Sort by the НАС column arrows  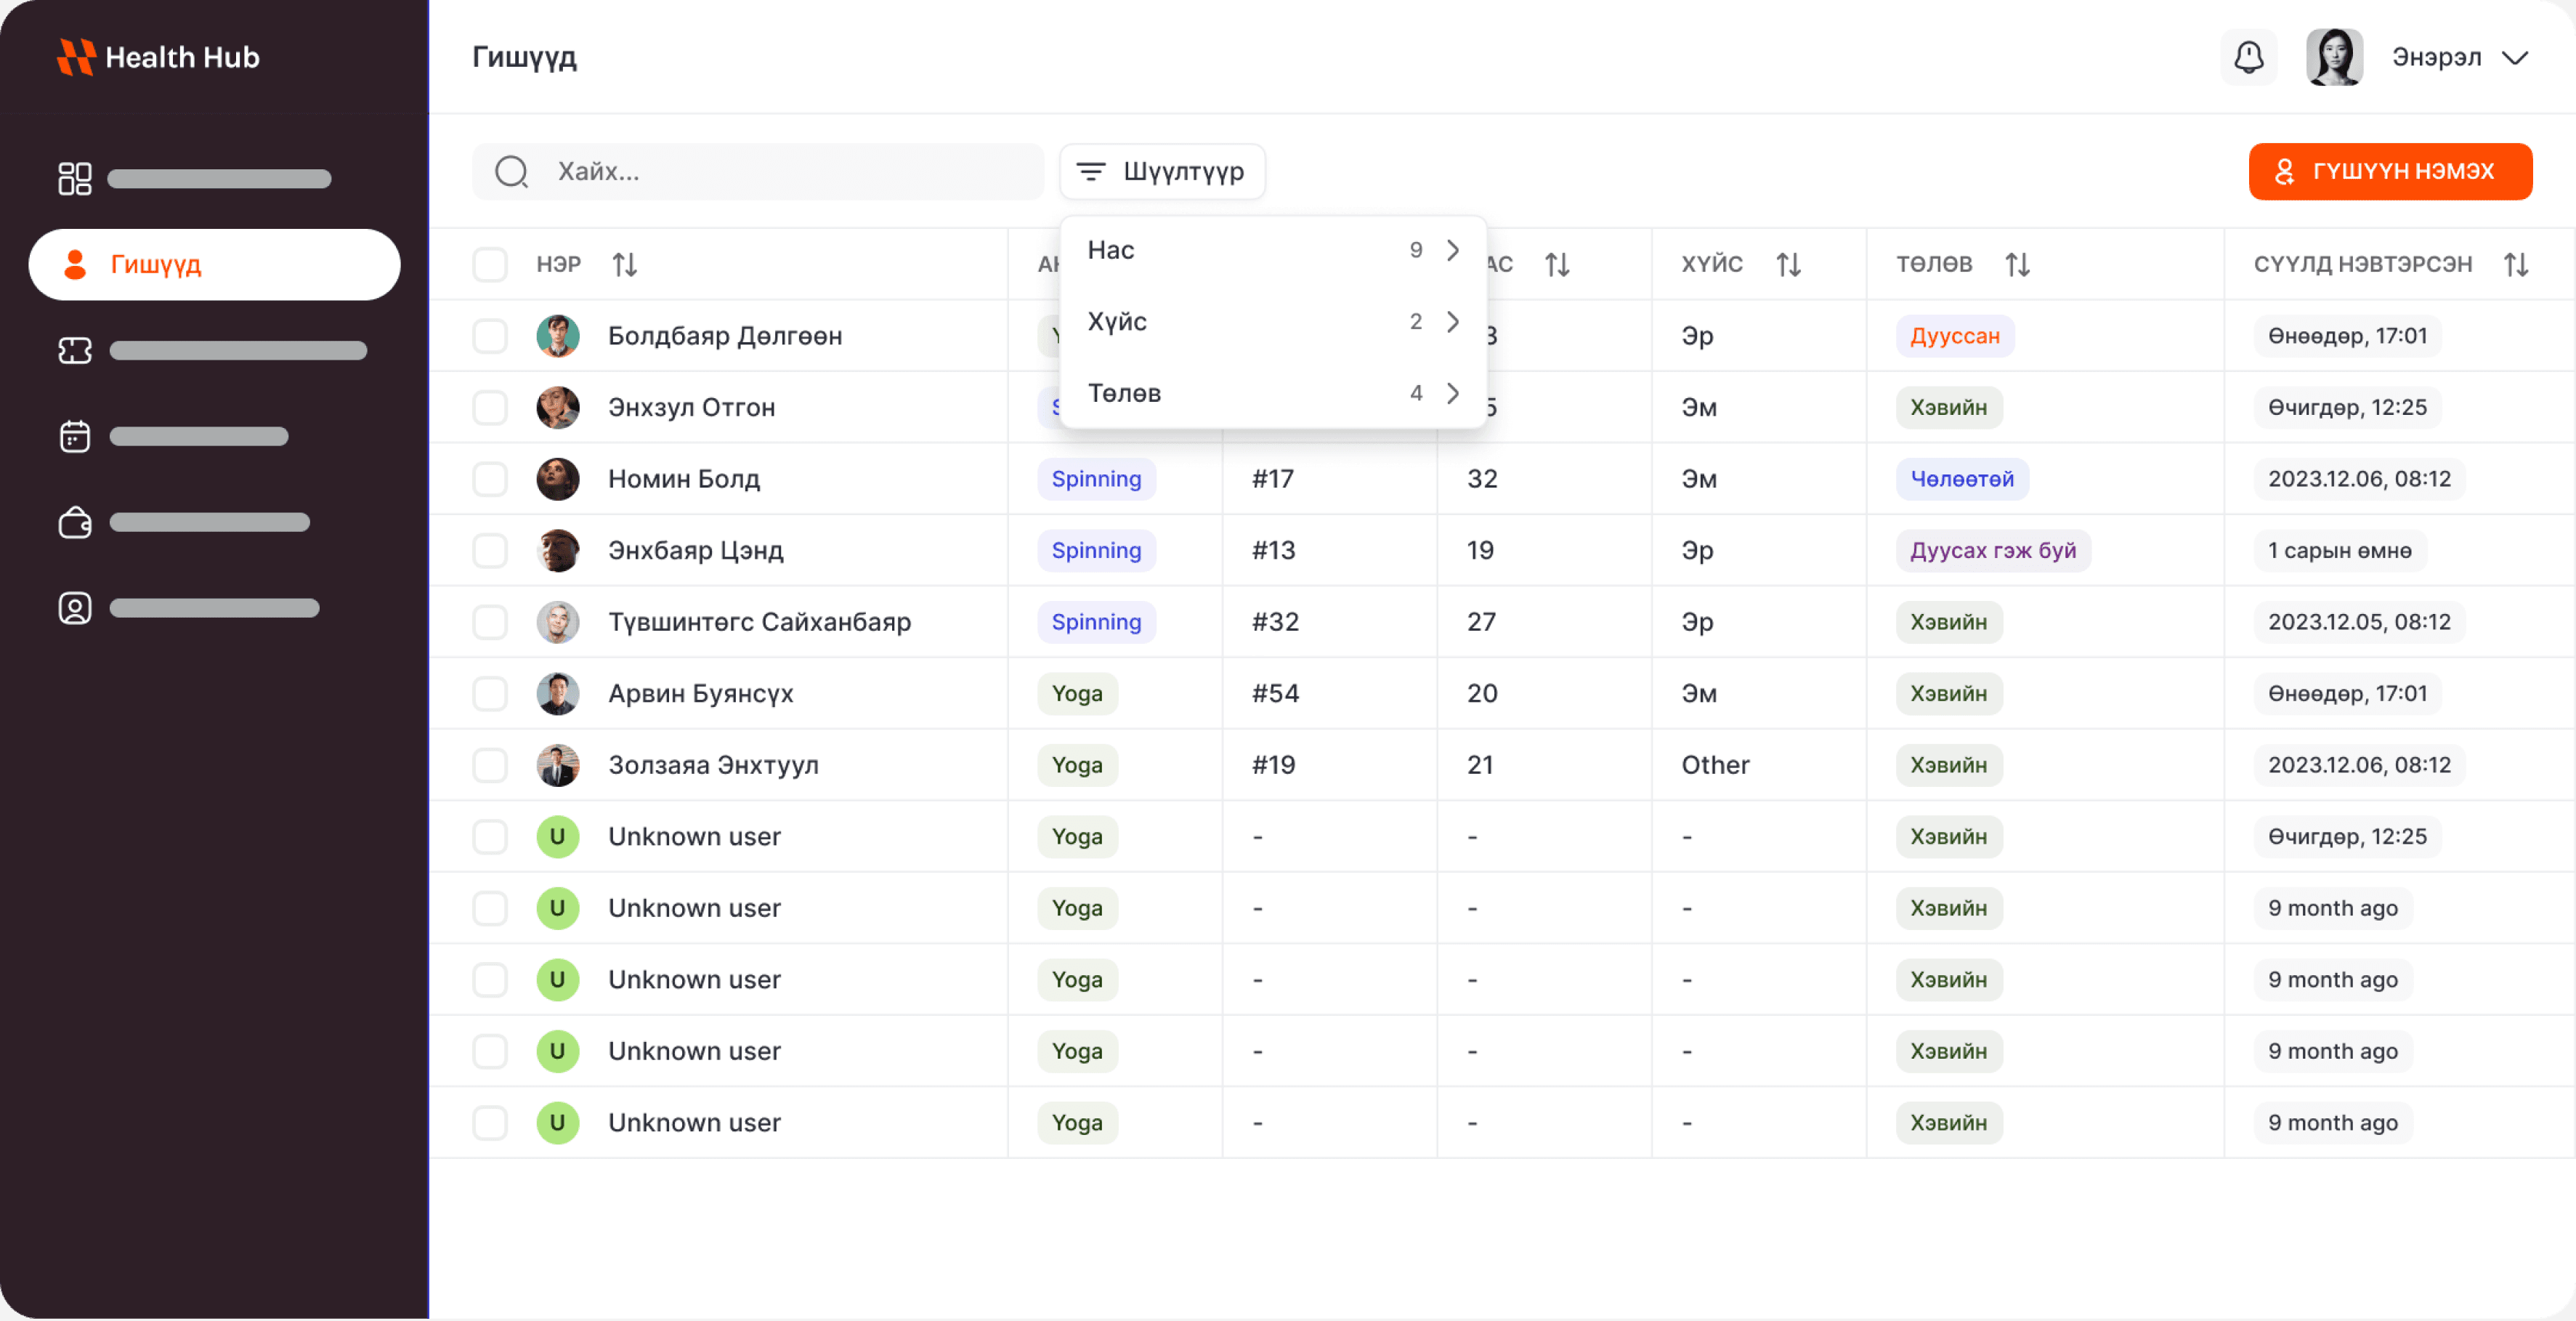pyautogui.click(x=1557, y=264)
